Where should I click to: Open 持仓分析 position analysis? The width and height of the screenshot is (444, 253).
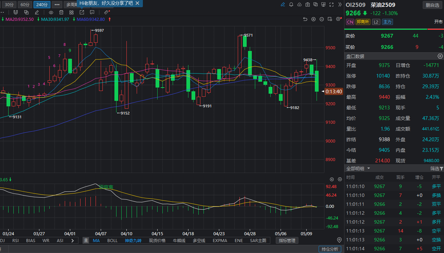(330, 249)
